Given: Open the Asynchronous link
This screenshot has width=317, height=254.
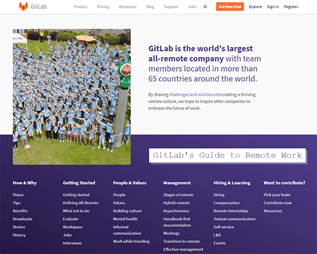Looking at the screenshot, I should pos(176,211).
